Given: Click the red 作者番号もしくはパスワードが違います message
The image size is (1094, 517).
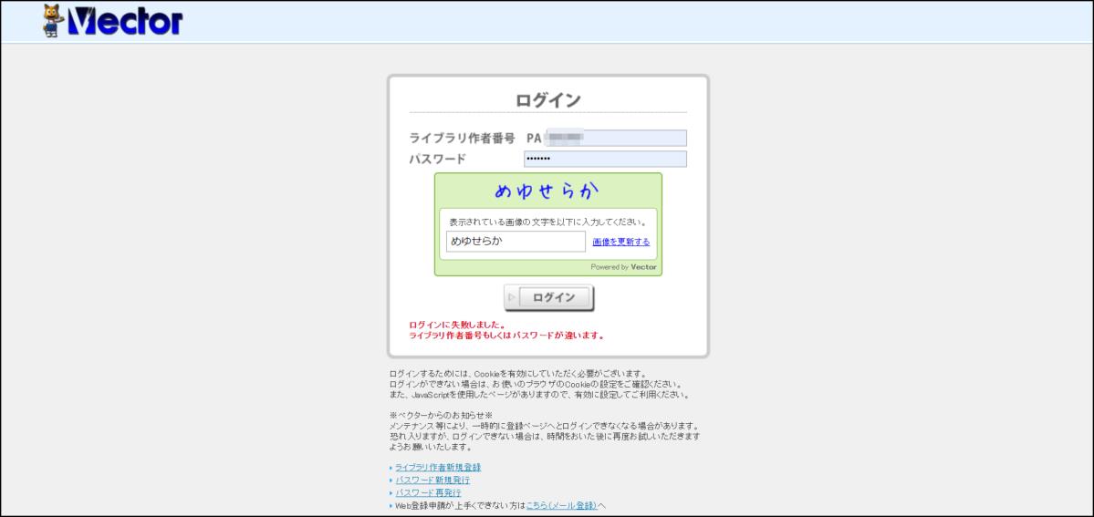Looking at the screenshot, I should [x=505, y=336].
